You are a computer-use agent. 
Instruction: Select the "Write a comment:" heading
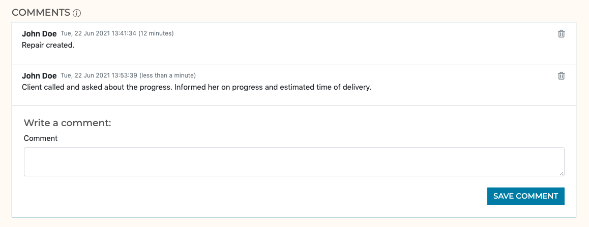[x=67, y=123]
